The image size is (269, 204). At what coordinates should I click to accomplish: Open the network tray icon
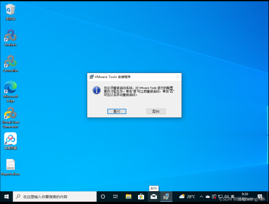click(220, 197)
